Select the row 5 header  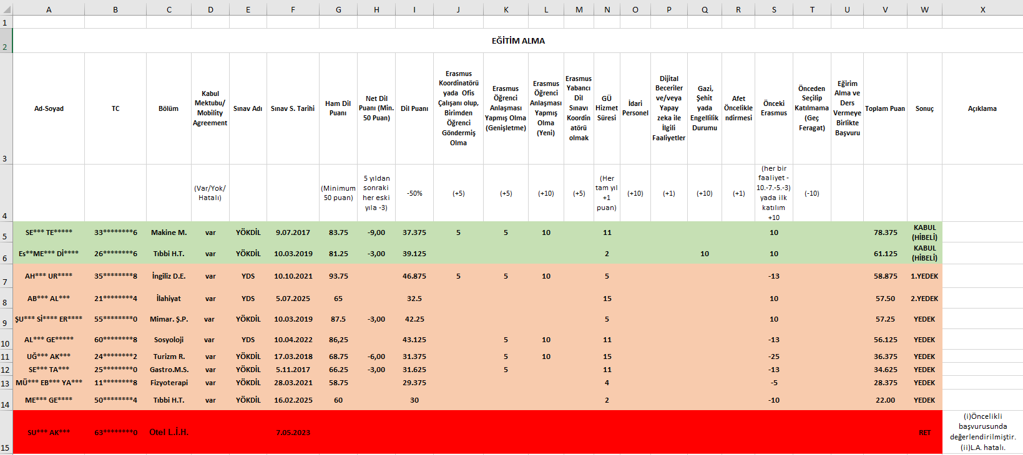pyautogui.click(x=6, y=236)
